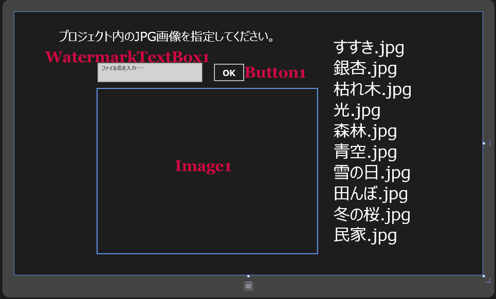The width and height of the screenshot is (496, 299).
Task: Select 田んぼ.jpg in the file list
Action: point(371,194)
